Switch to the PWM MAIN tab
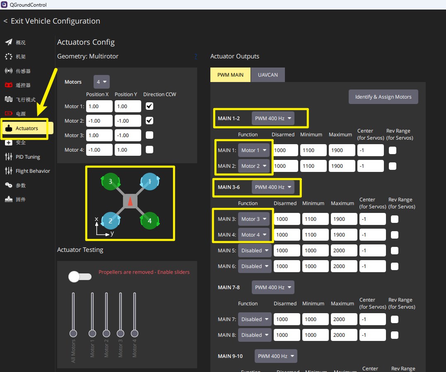The image size is (446, 372). (x=230, y=75)
